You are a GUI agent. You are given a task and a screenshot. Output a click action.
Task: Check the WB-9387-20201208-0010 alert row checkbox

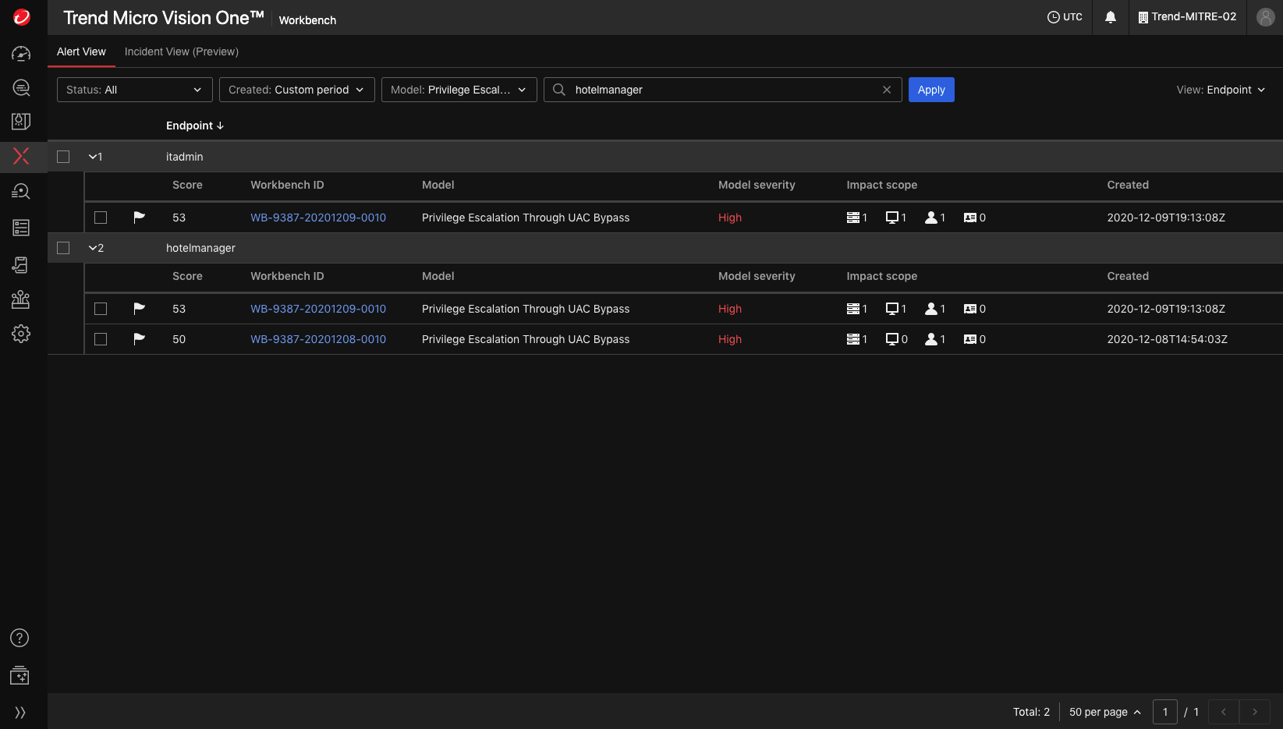pos(101,339)
